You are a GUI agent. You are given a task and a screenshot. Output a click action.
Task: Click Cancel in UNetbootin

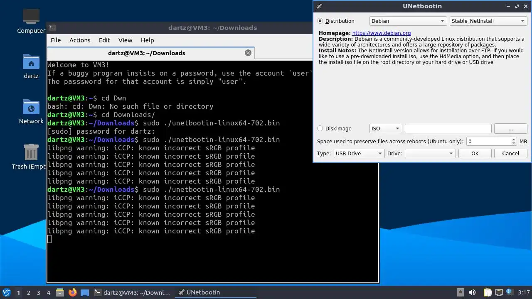[510, 153]
